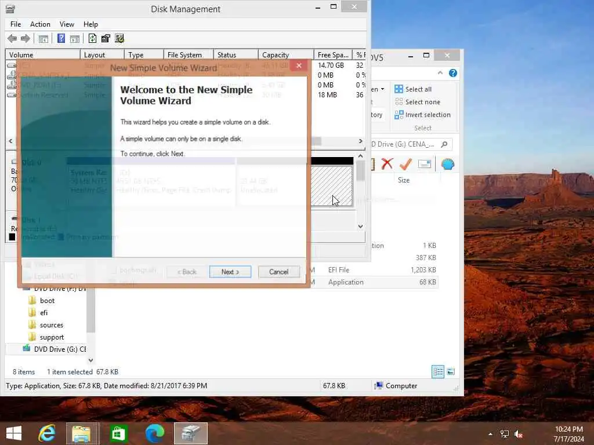Show hidden tray icons arrow

(490, 434)
